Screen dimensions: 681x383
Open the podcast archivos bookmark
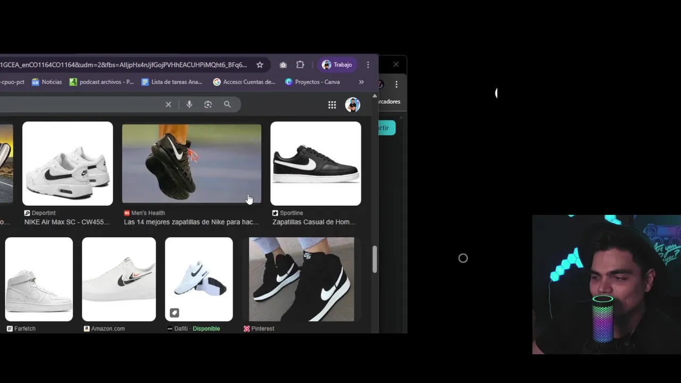tap(102, 82)
